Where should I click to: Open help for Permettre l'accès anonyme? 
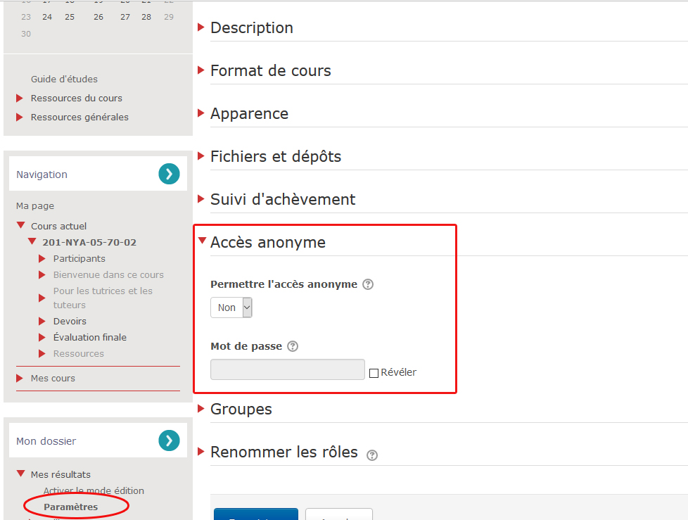click(x=368, y=285)
